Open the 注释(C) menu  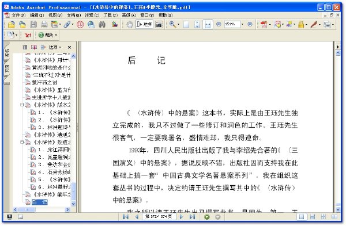coord(92,15)
